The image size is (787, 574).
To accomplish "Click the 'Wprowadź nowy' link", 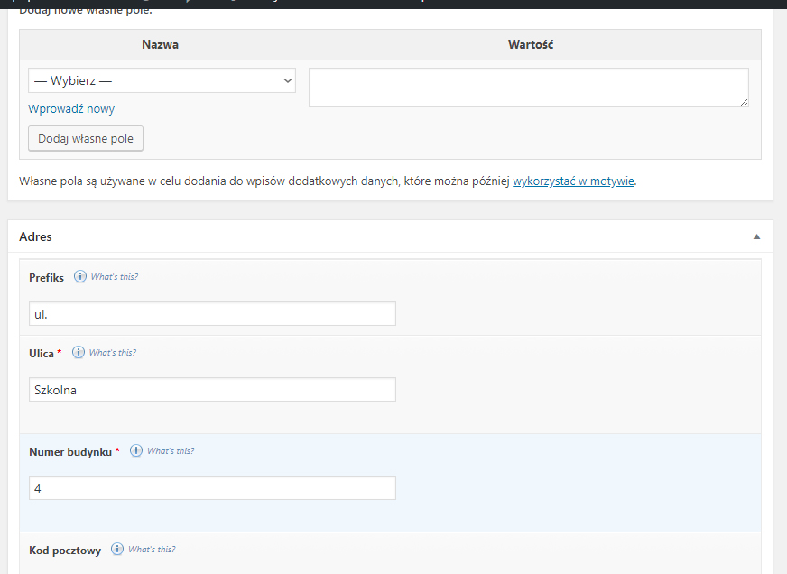I will [x=71, y=109].
